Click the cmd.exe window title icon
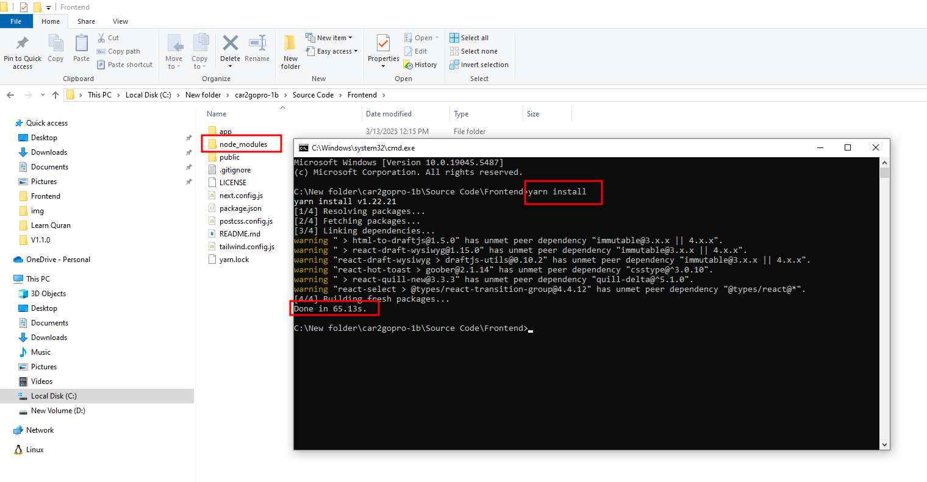Screen dimensions: 927x482 click(x=303, y=147)
